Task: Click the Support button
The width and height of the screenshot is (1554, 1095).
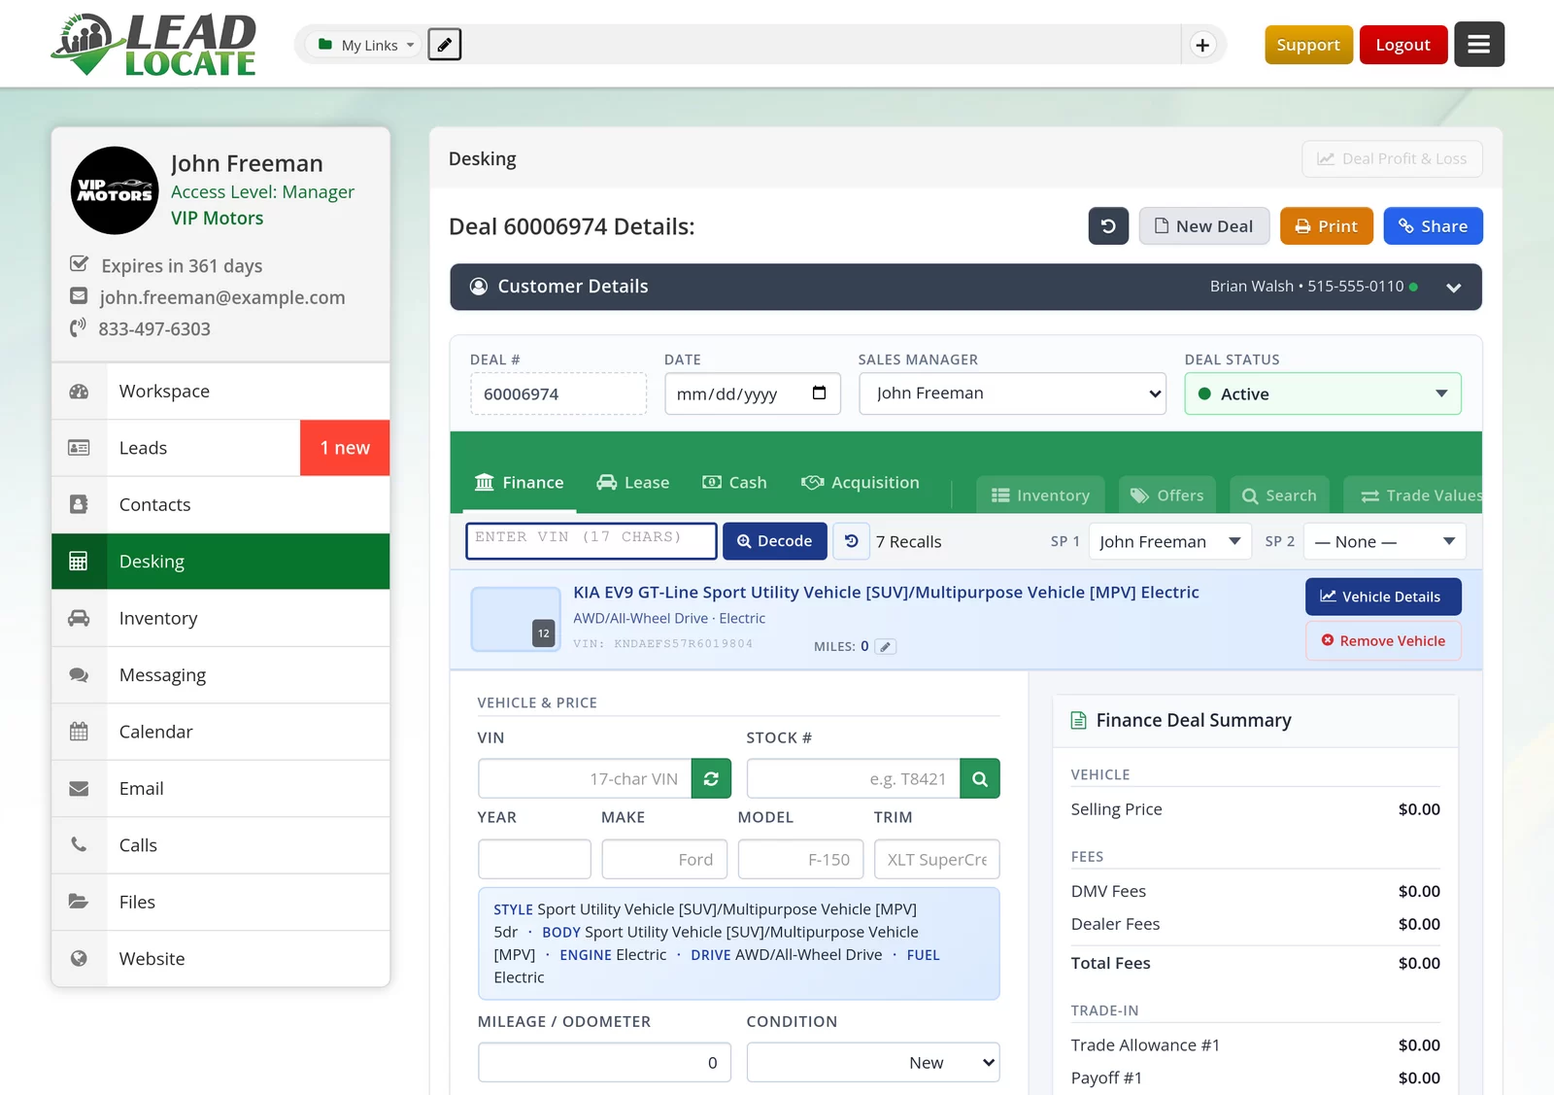Action: pyautogui.click(x=1308, y=45)
